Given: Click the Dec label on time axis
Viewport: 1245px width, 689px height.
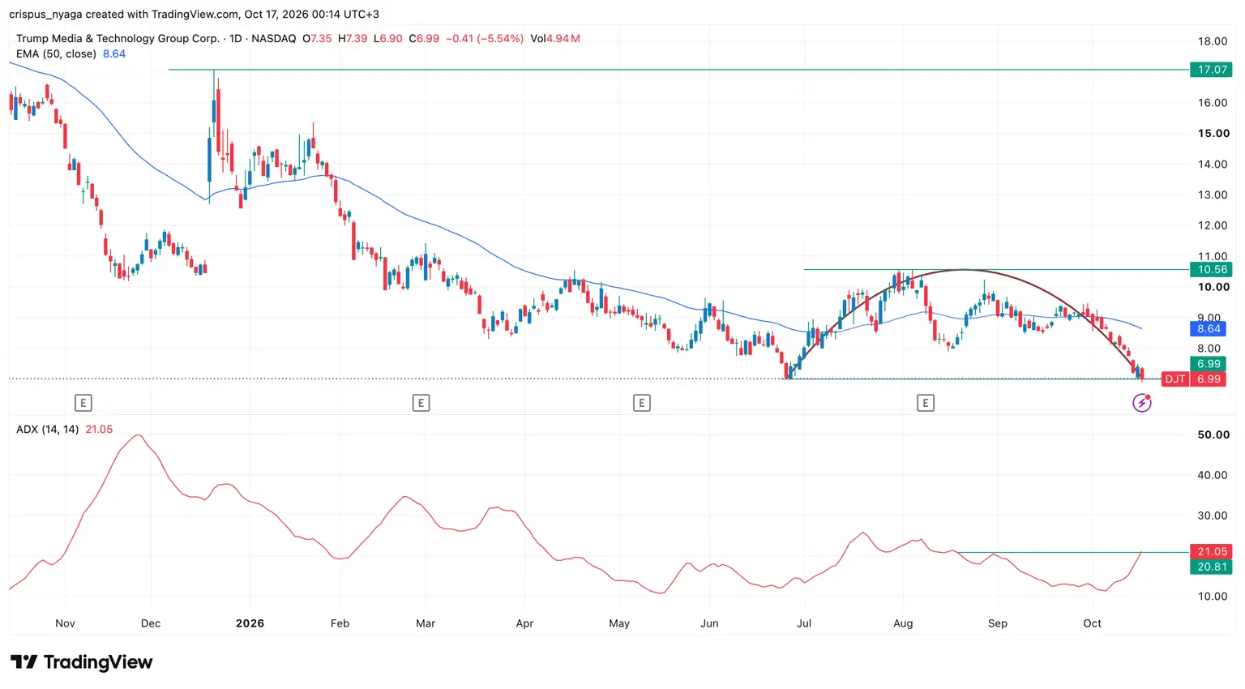Looking at the screenshot, I should [x=151, y=623].
